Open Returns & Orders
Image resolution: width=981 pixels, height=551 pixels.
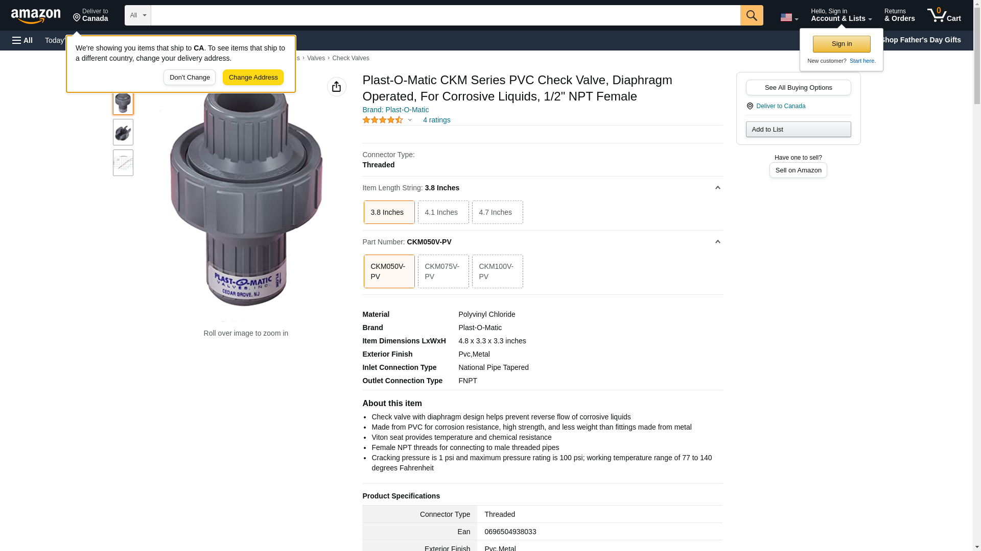coord(899,15)
